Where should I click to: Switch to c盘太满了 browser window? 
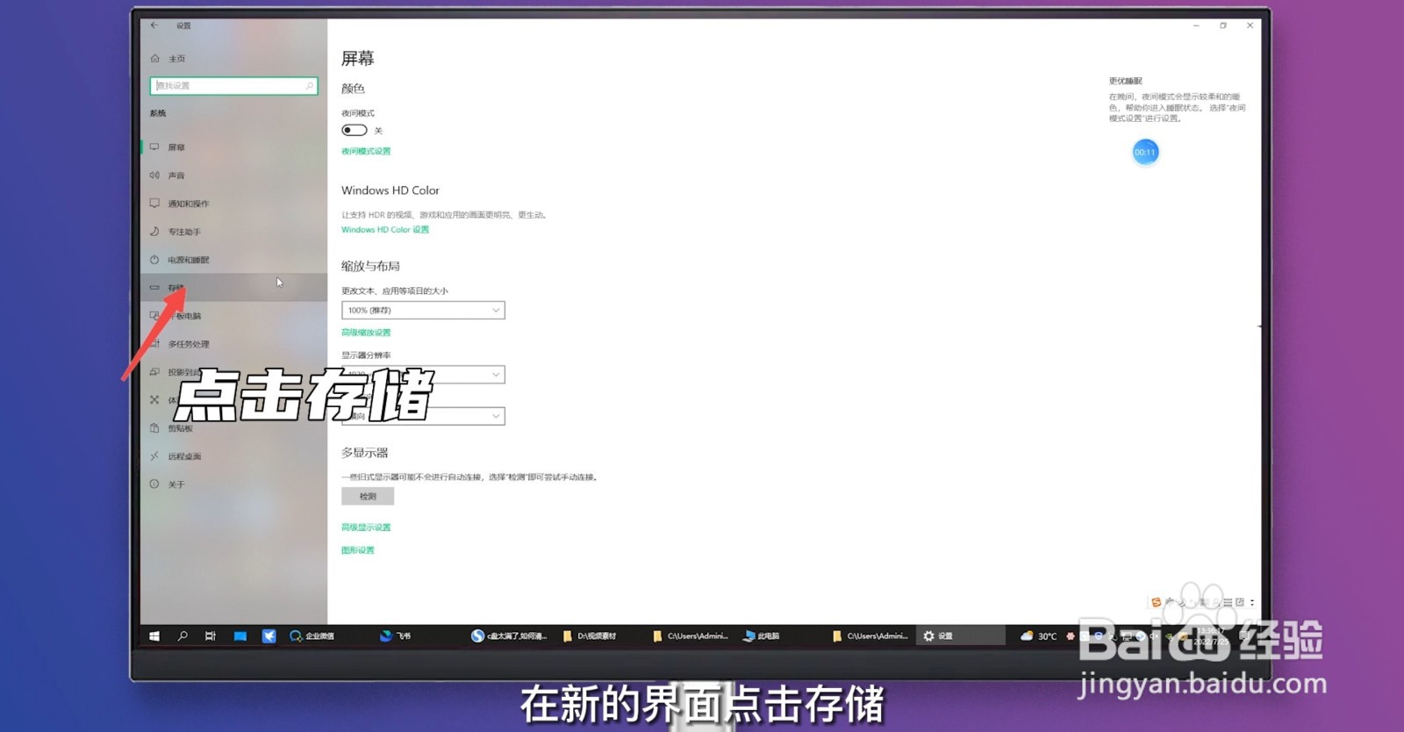point(509,636)
